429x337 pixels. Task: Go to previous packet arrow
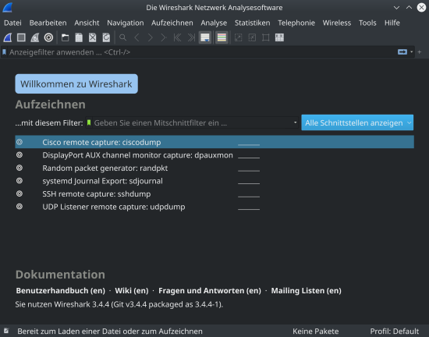pos(136,37)
